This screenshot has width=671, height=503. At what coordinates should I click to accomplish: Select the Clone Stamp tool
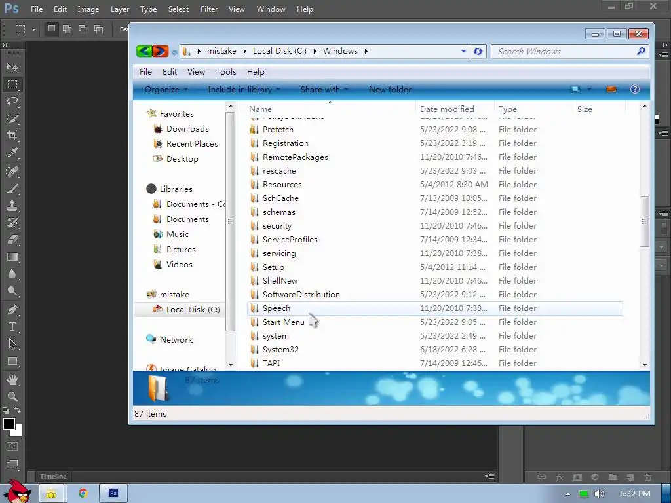tap(12, 206)
